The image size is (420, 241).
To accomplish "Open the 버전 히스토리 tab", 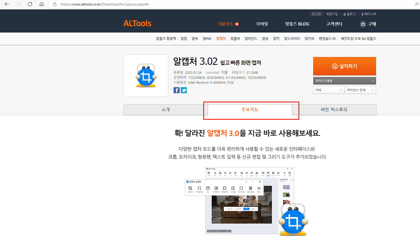I will [x=334, y=109].
